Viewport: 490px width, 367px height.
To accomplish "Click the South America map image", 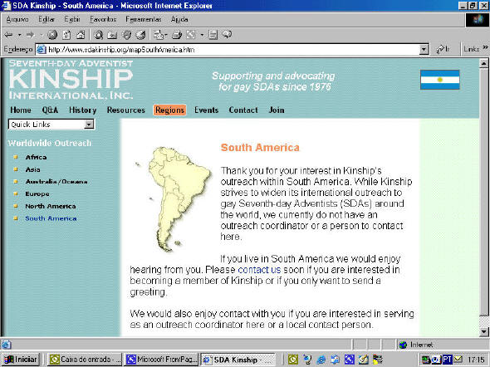I will (x=174, y=199).
